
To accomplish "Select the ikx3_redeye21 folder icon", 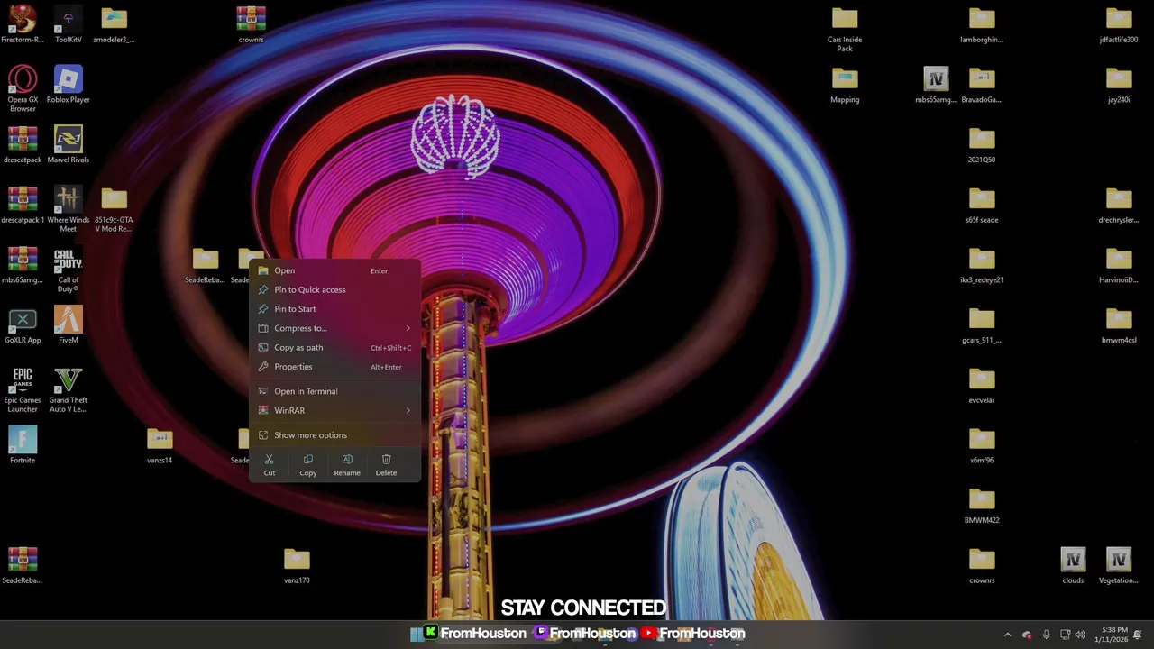I will coord(982,265).
